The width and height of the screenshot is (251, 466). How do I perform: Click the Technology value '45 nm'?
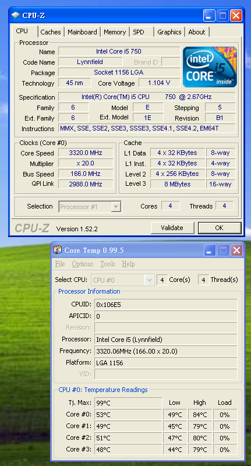(75, 83)
